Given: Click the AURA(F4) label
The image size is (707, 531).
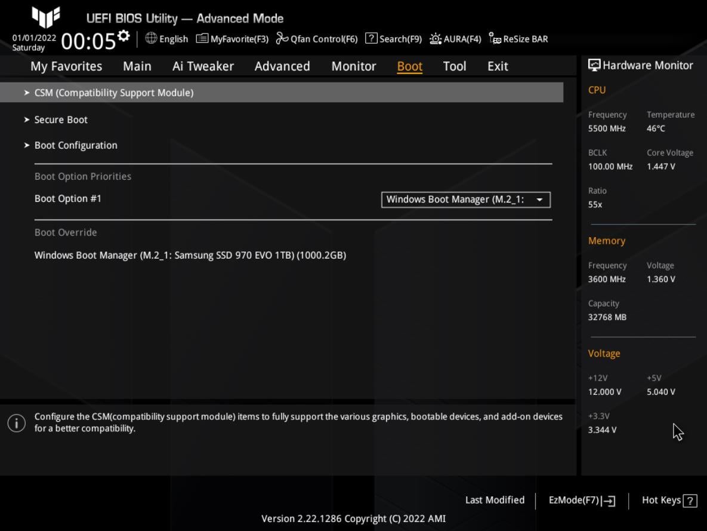Looking at the screenshot, I should coord(462,39).
